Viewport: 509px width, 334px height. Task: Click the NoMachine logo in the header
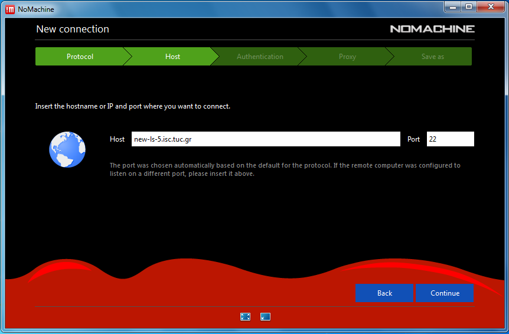point(432,29)
